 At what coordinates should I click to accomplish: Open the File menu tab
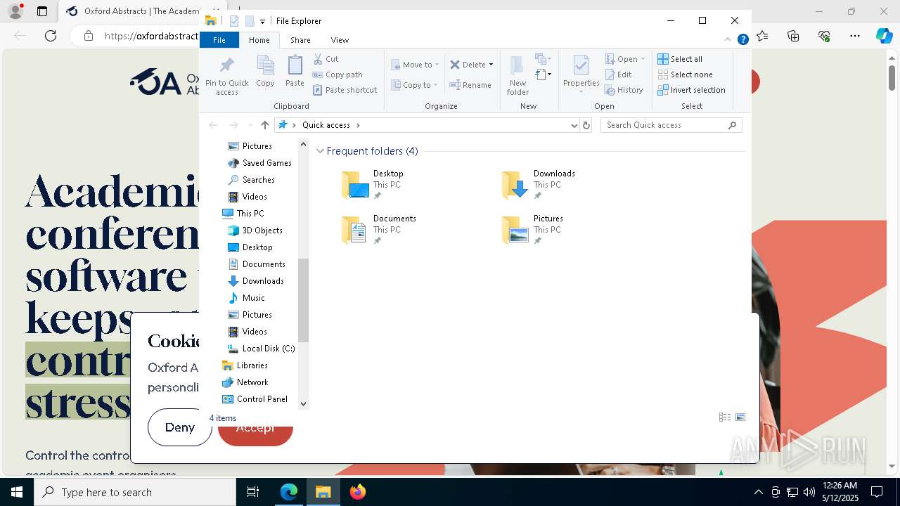219,40
